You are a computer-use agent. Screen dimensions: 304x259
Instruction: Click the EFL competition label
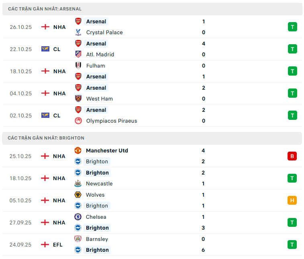58,245
